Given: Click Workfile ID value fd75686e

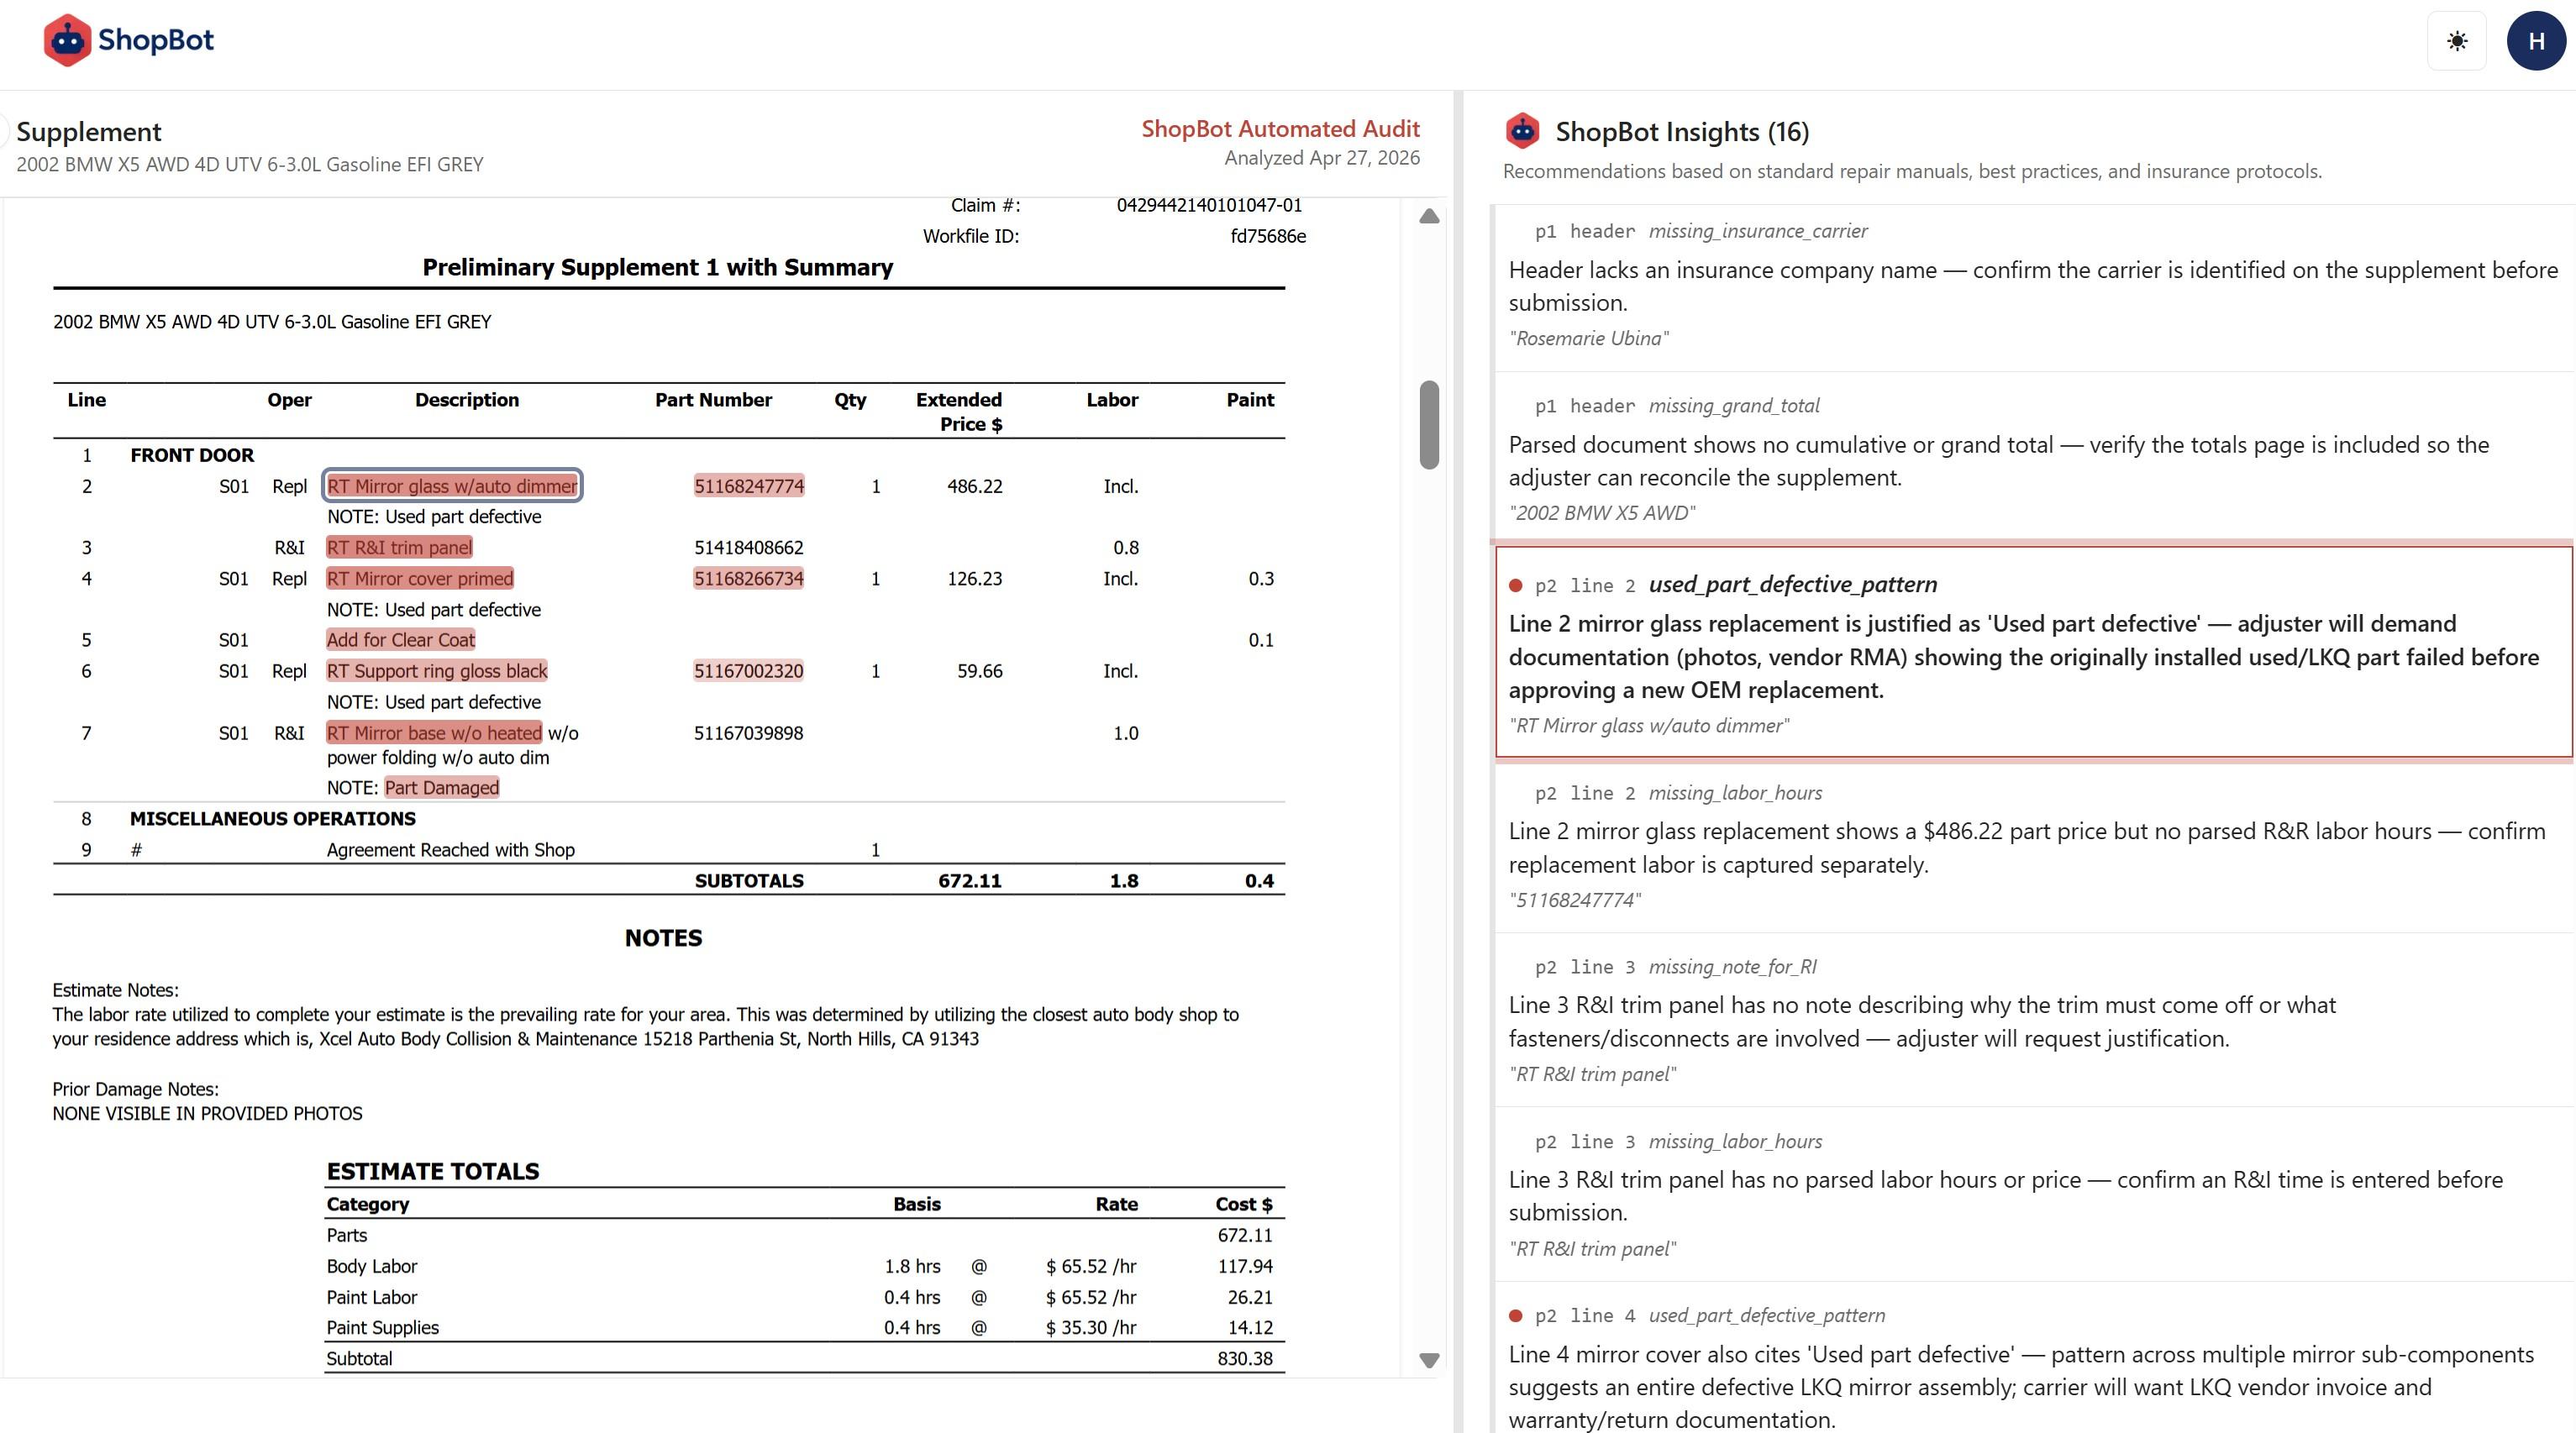Looking at the screenshot, I should (1268, 236).
